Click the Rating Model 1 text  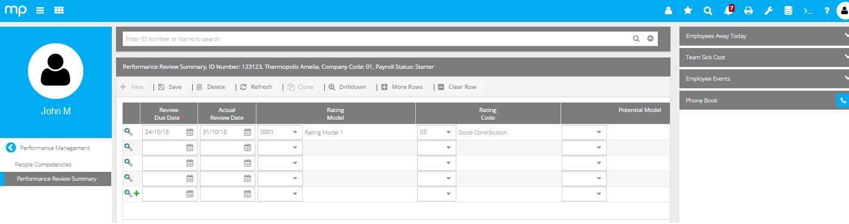324,133
